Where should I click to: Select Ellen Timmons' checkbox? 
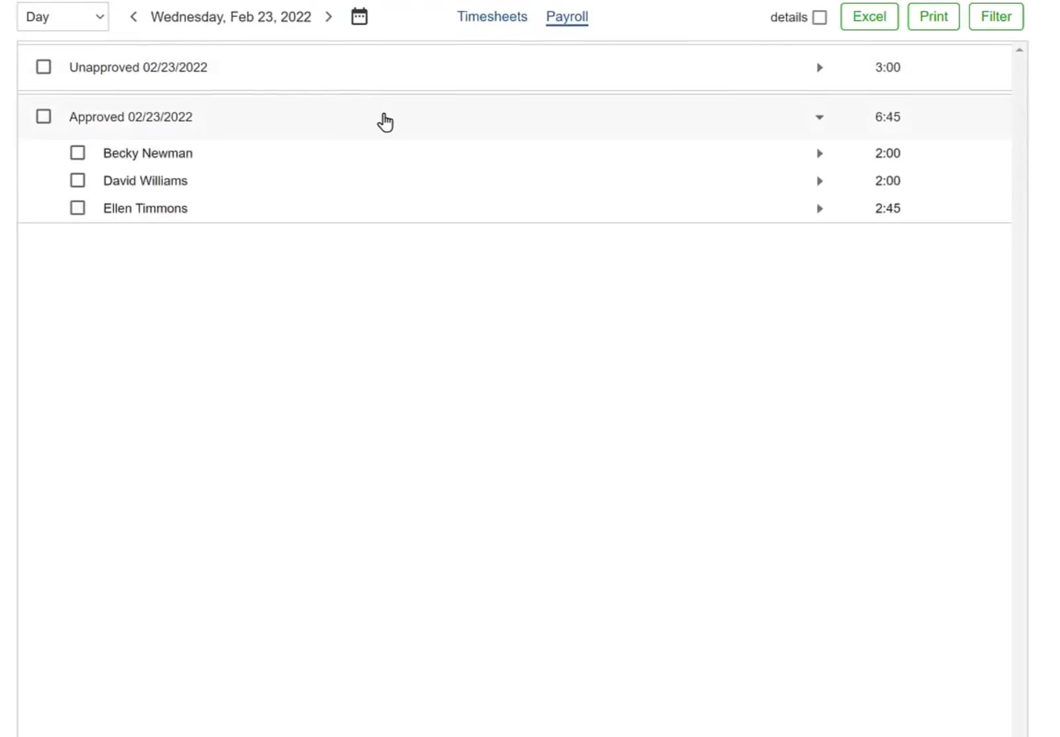[78, 208]
